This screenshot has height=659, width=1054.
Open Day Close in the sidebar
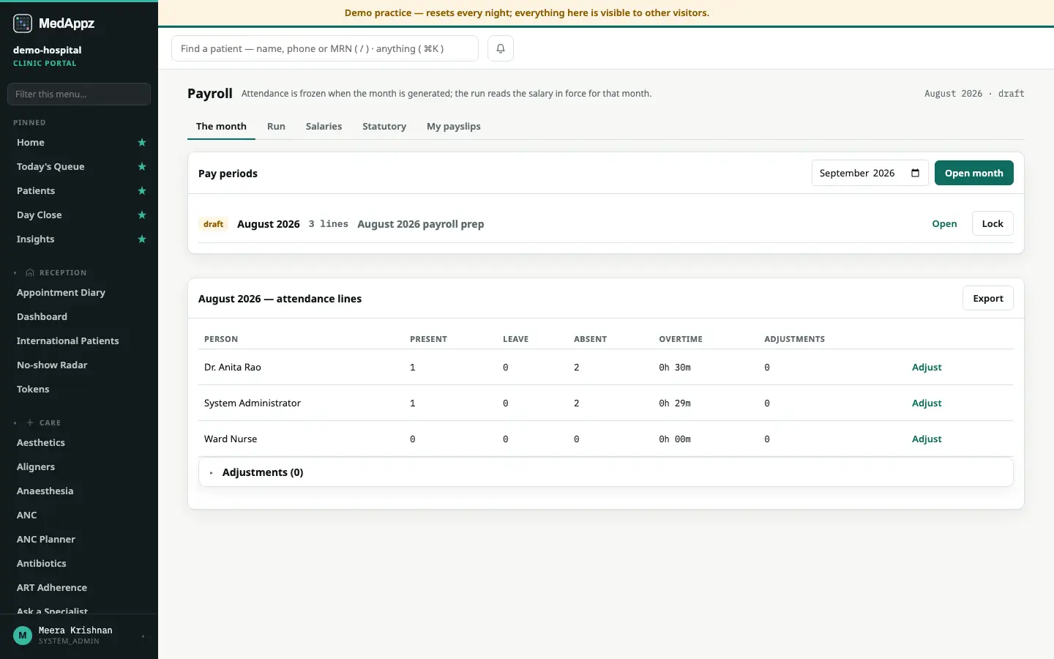coord(40,215)
